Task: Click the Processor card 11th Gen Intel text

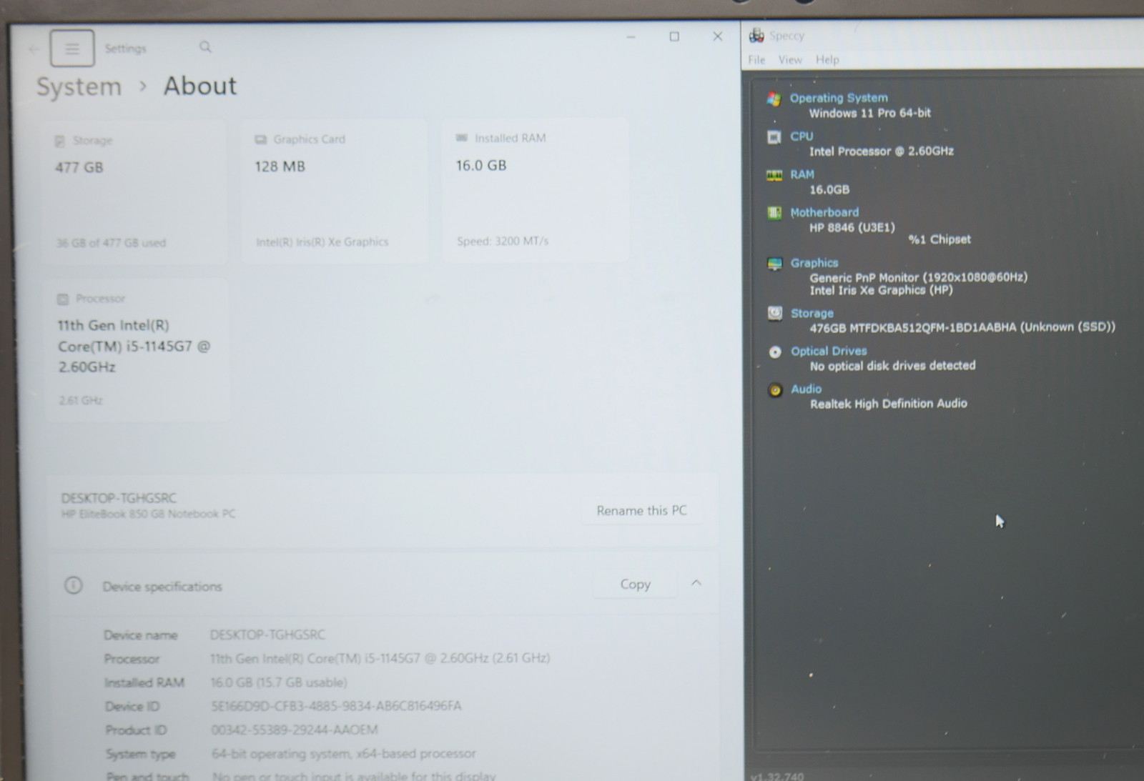Action: click(x=134, y=346)
